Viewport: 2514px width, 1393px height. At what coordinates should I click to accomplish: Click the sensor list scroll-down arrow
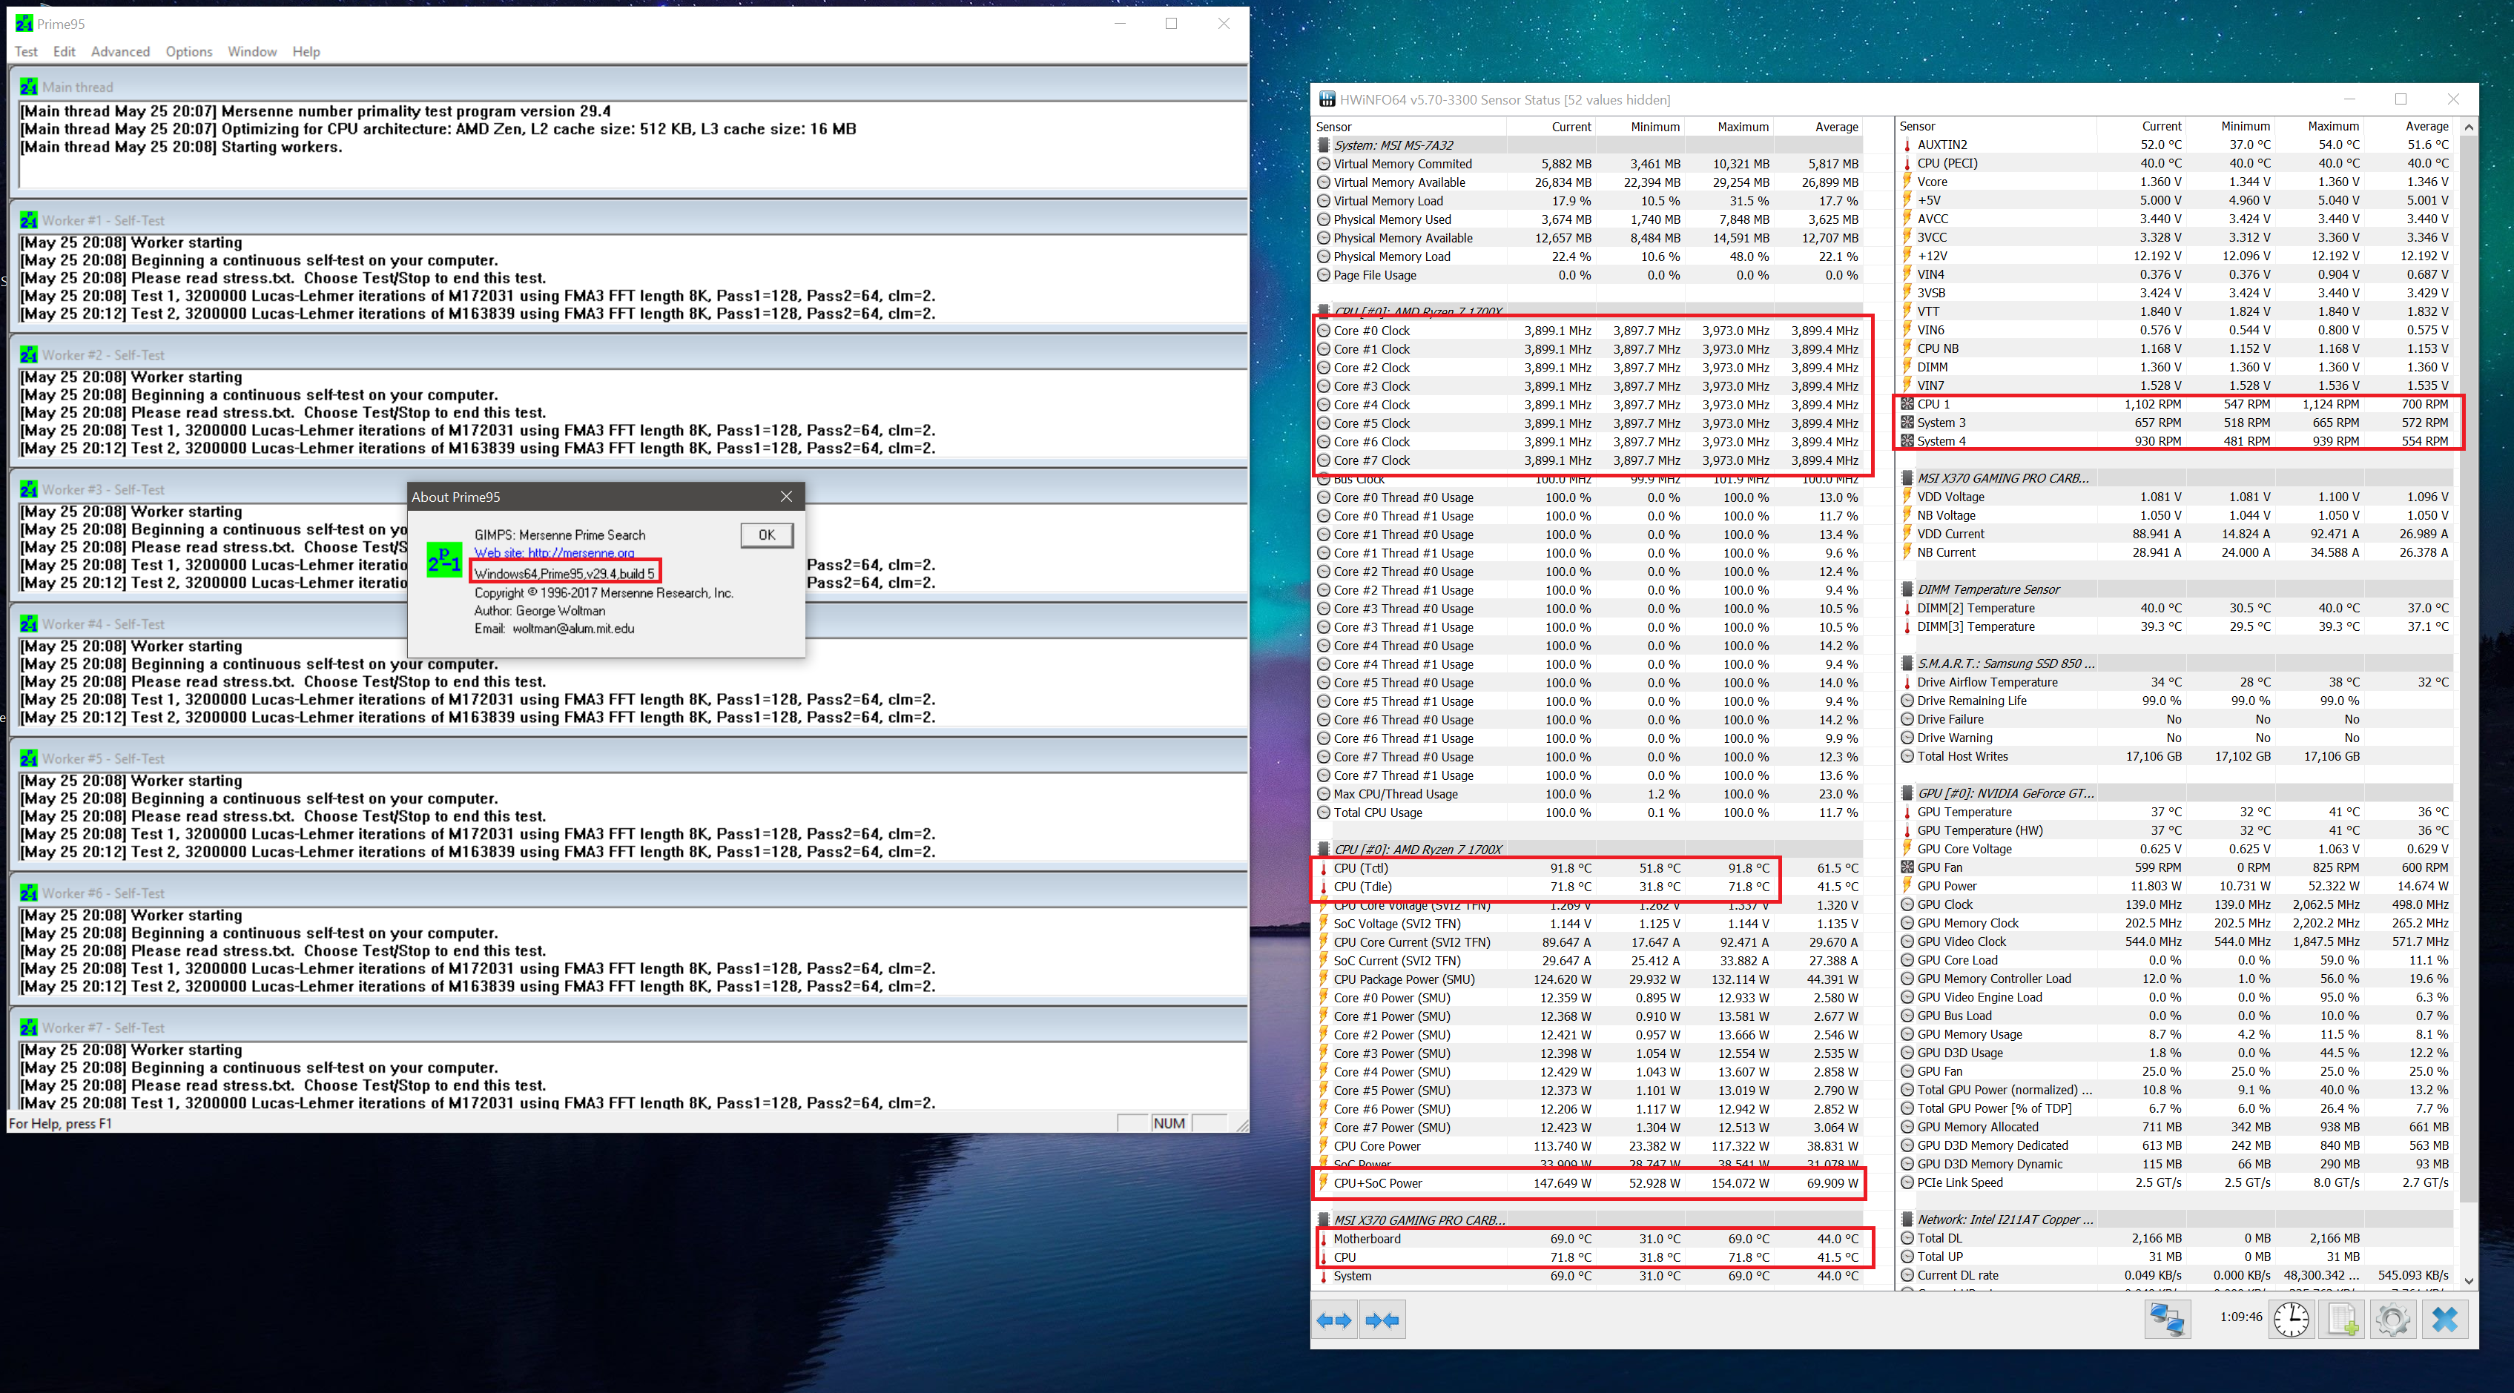(x=2468, y=1281)
